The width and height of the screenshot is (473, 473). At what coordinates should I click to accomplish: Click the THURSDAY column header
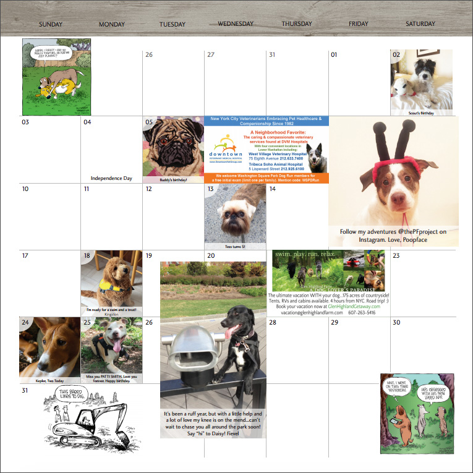(297, 23)
